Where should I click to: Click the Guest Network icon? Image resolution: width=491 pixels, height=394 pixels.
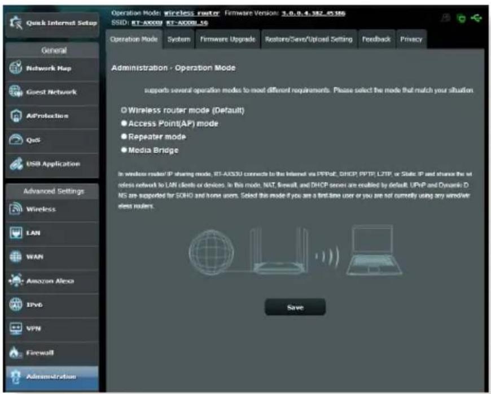[16, 91]
